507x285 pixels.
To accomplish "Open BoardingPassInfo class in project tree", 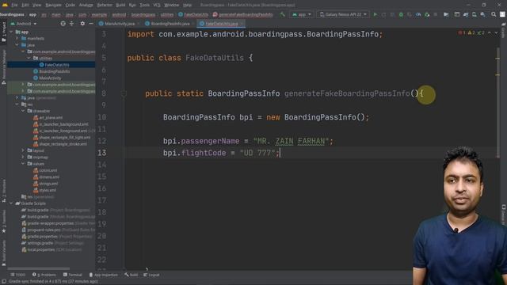I will pyautogui.click(x=51, y=71).
